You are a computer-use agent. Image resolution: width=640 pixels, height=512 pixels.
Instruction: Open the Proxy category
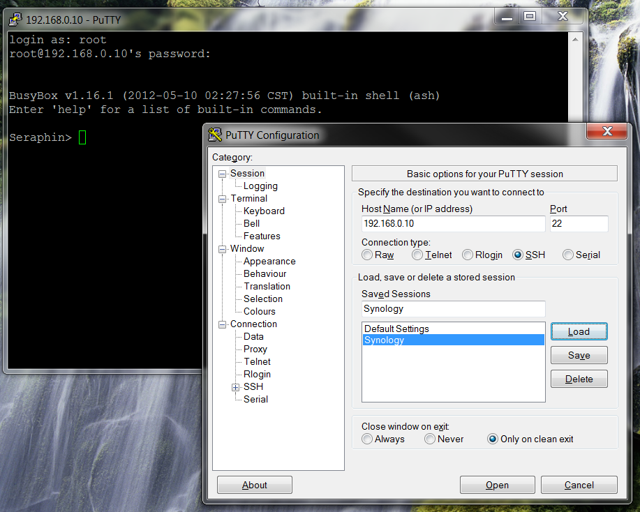point(255,349)
